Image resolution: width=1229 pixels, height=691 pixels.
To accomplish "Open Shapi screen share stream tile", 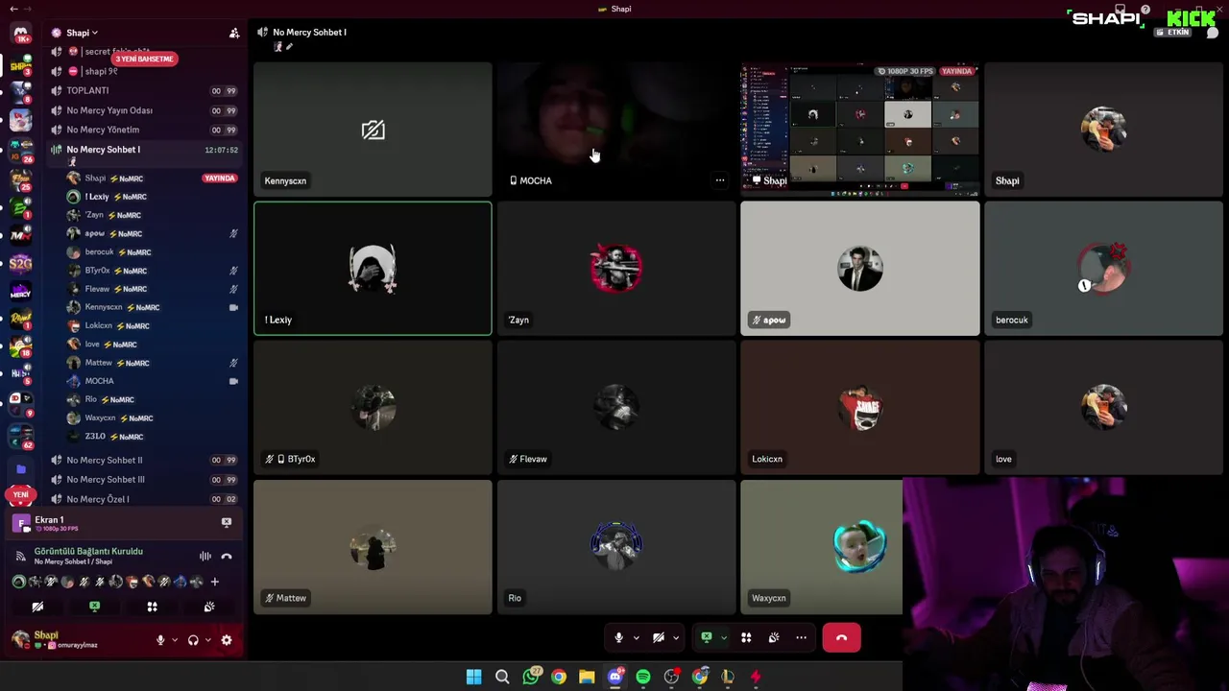I will coord(860,130).
